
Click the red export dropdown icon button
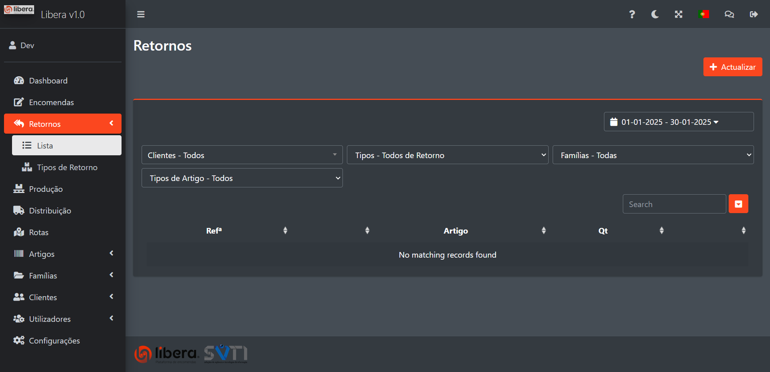pyautogui.click(x=738, y=204)
